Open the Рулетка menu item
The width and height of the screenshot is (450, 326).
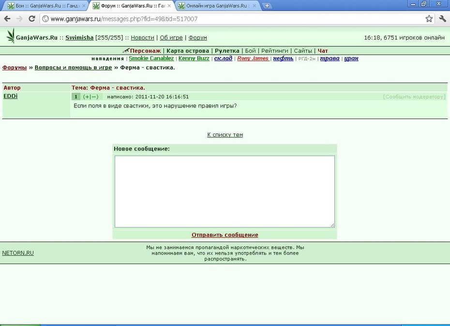[x=227, y=51]
